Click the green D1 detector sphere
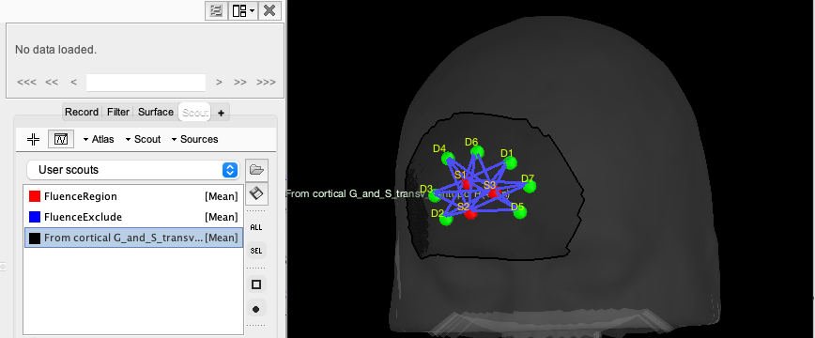 tap(511, 162)
